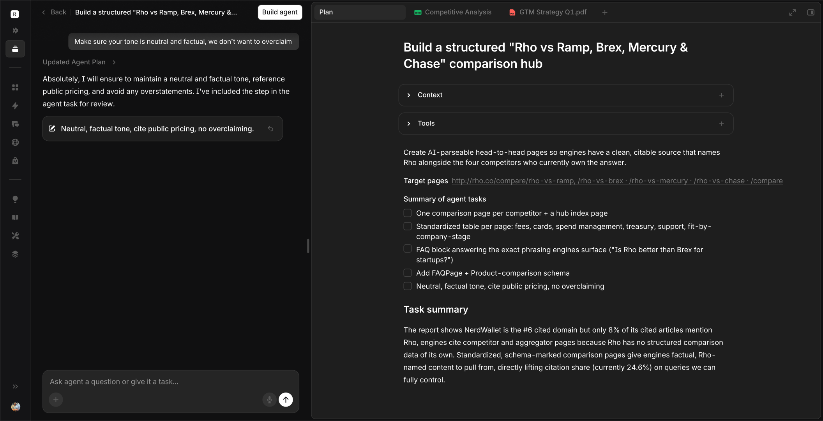The width and height of the screenshot is (823, 421).
Task: Click the R logo in the sidebar
Action: coord(15,14)
